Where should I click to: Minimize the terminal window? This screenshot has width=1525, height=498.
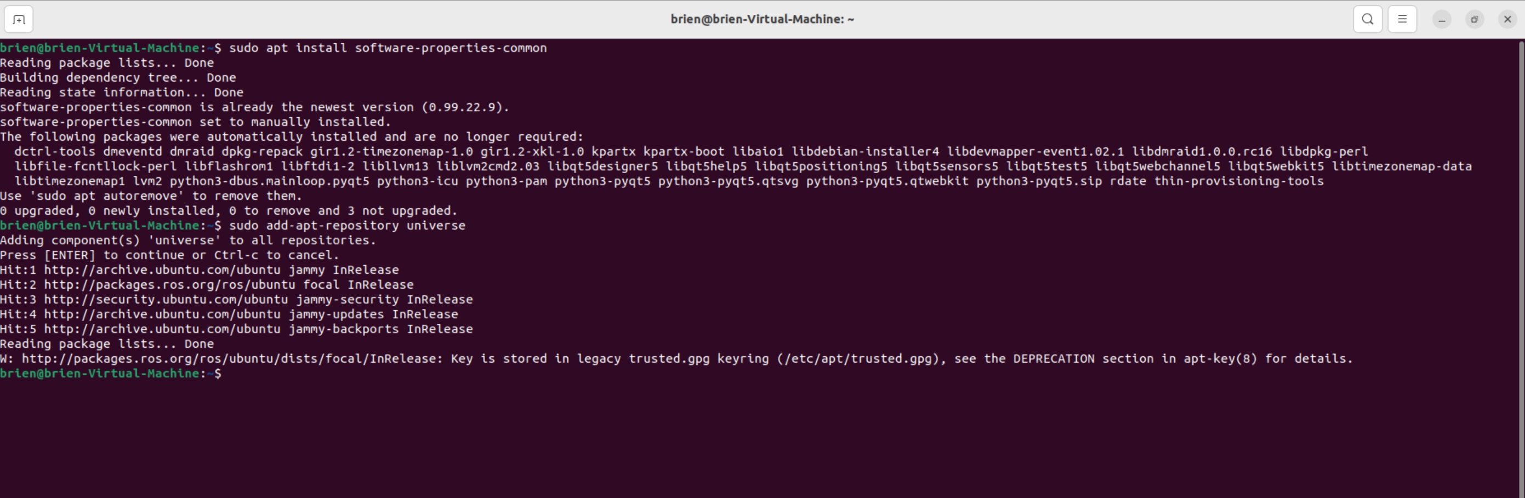1441,19
